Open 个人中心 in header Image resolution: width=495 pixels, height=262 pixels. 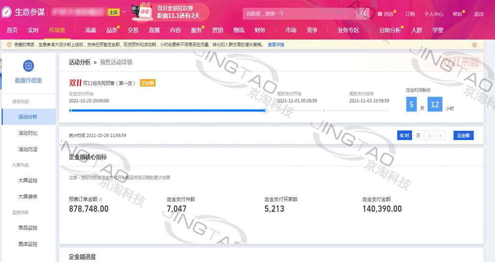tap(434, 14)
